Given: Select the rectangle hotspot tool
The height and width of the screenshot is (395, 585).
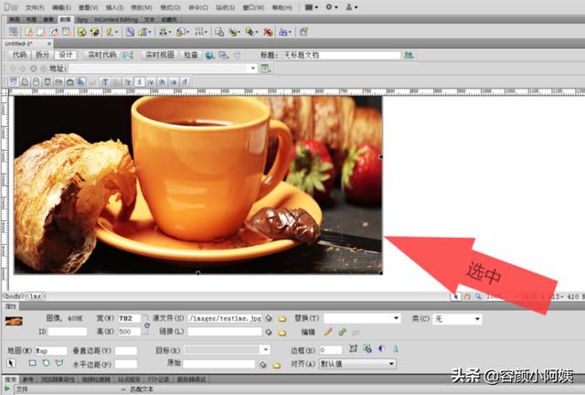Looking at the screenshot, I should [x=33, y=363].
